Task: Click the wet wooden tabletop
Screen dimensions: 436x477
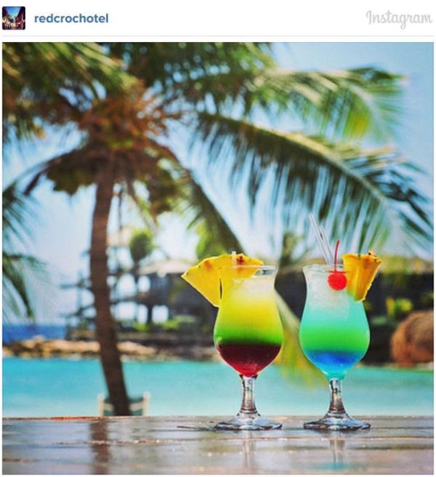Action: pos(218,445)
